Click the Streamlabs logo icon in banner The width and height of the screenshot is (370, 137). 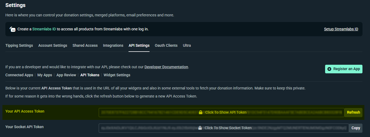click(x=12, y=29)
